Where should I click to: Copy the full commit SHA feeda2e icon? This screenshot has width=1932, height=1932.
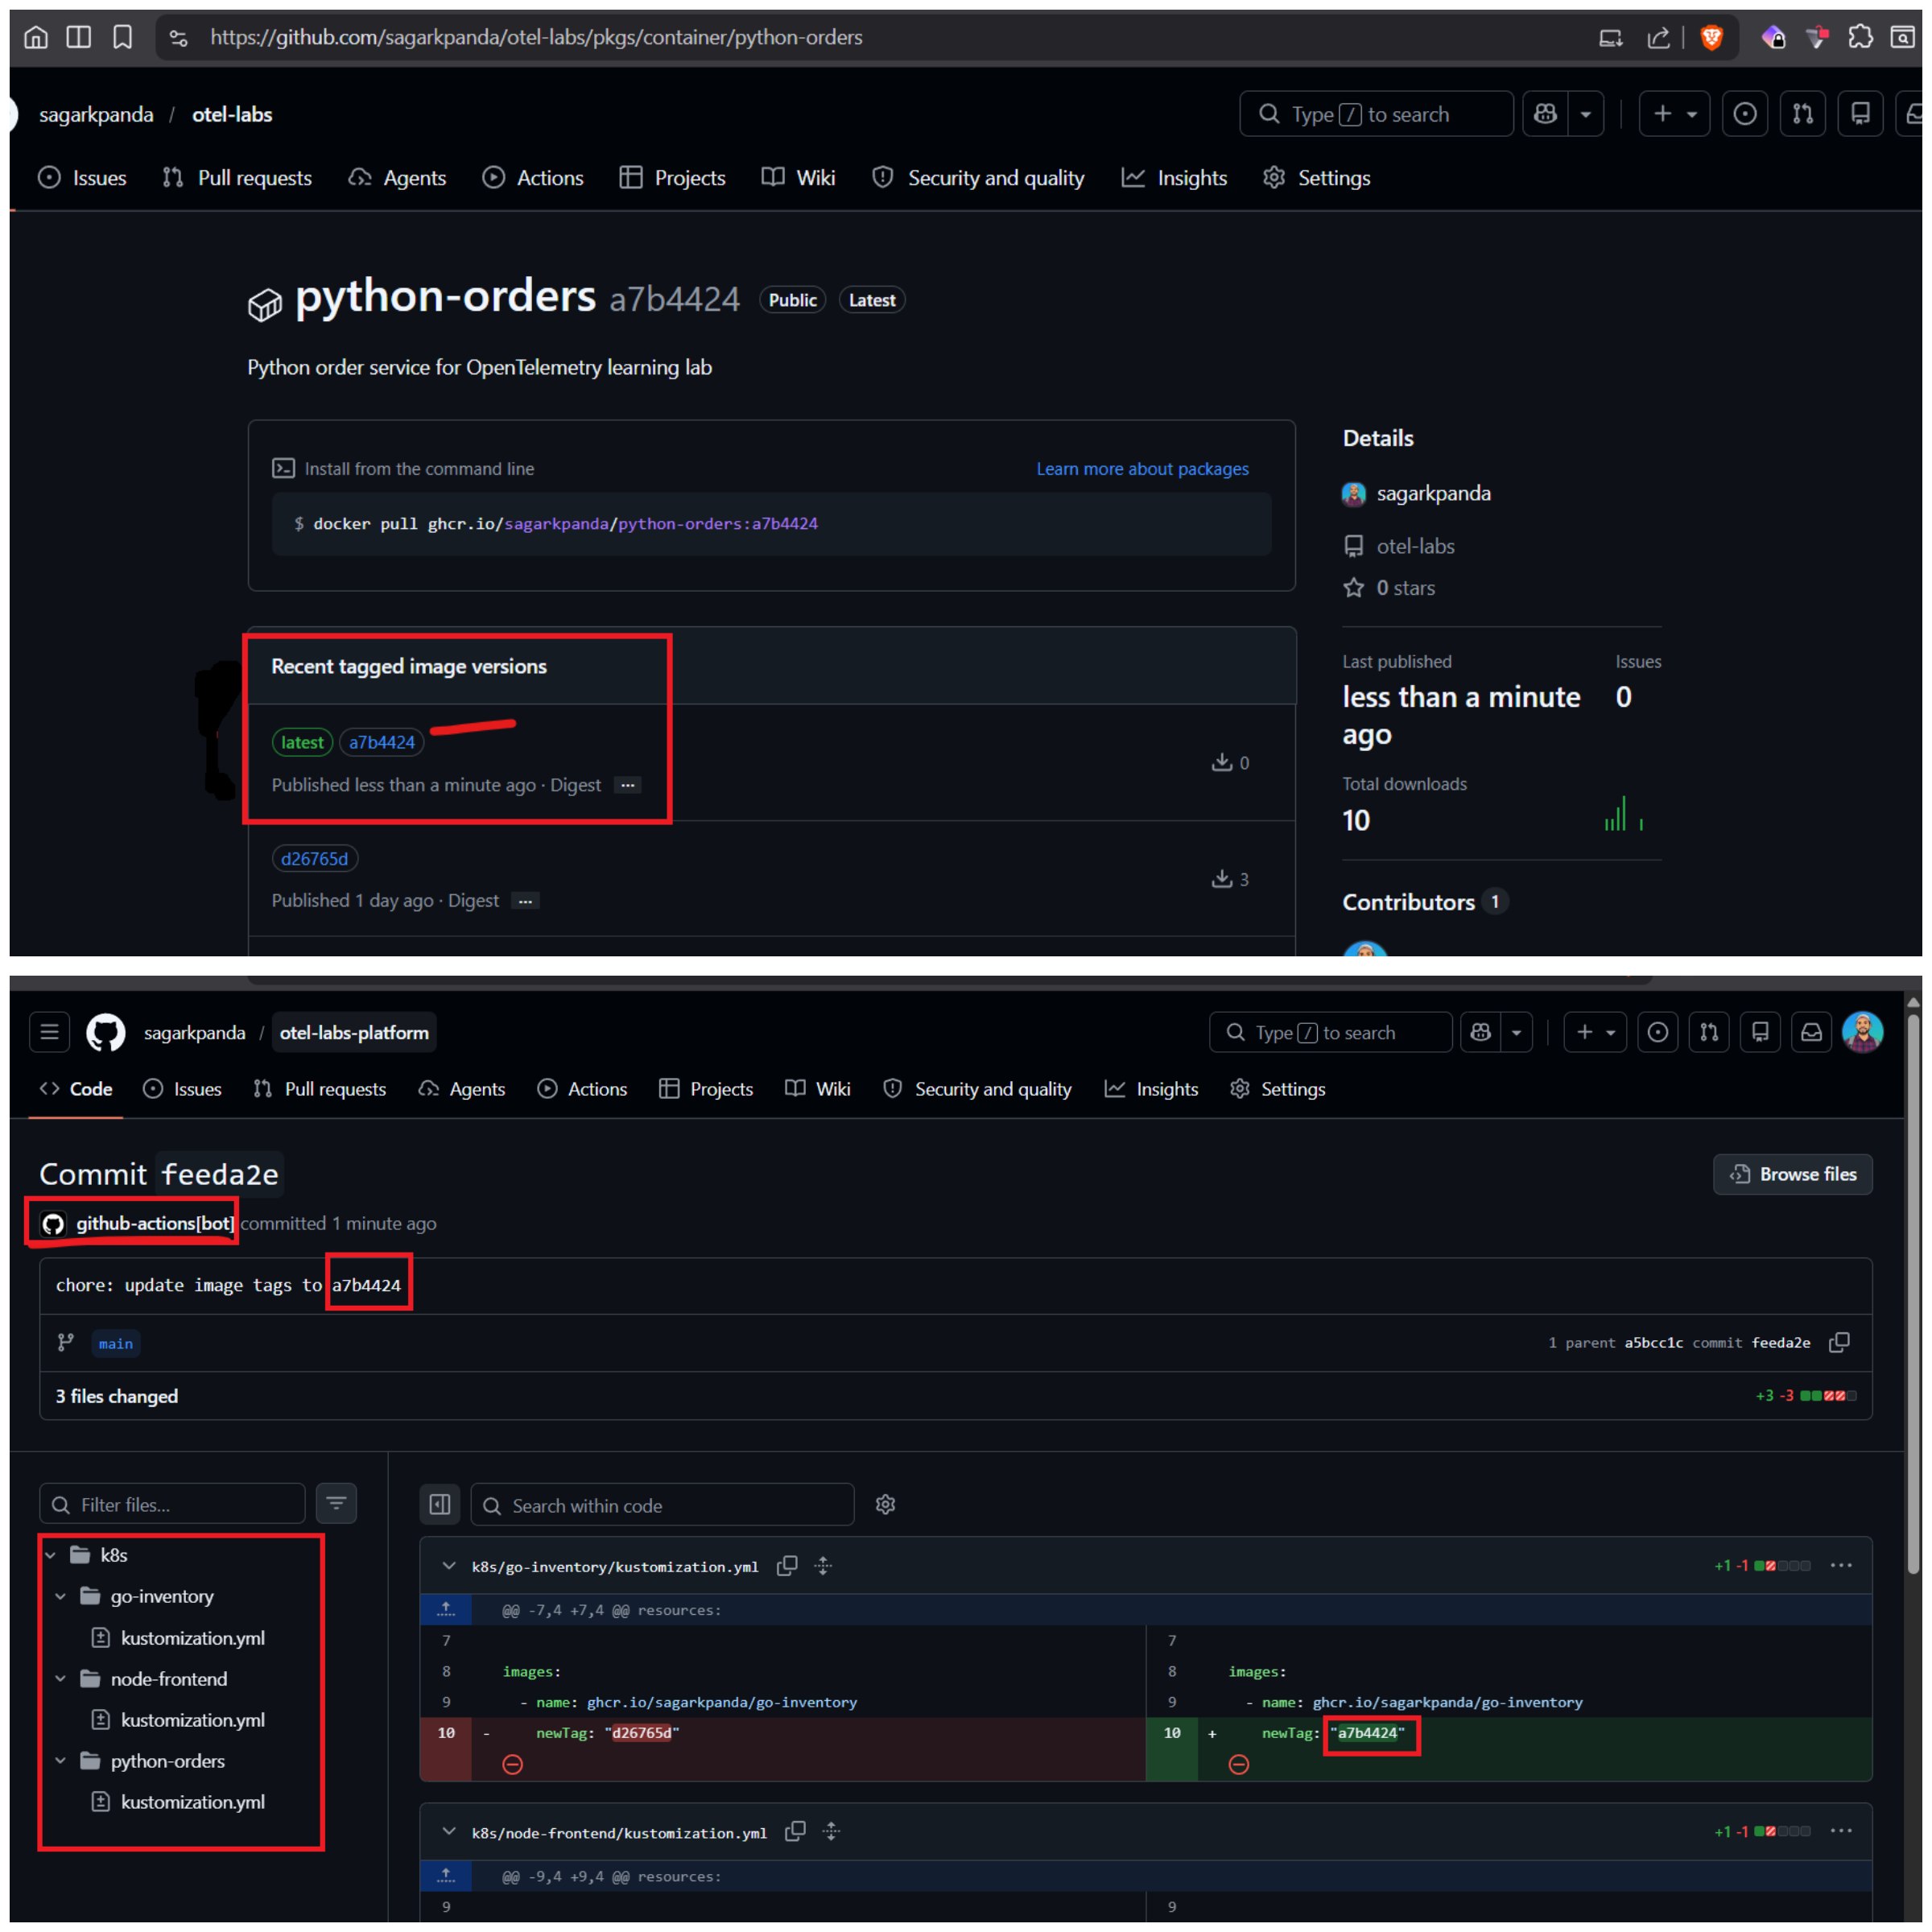[1839, 1342]
